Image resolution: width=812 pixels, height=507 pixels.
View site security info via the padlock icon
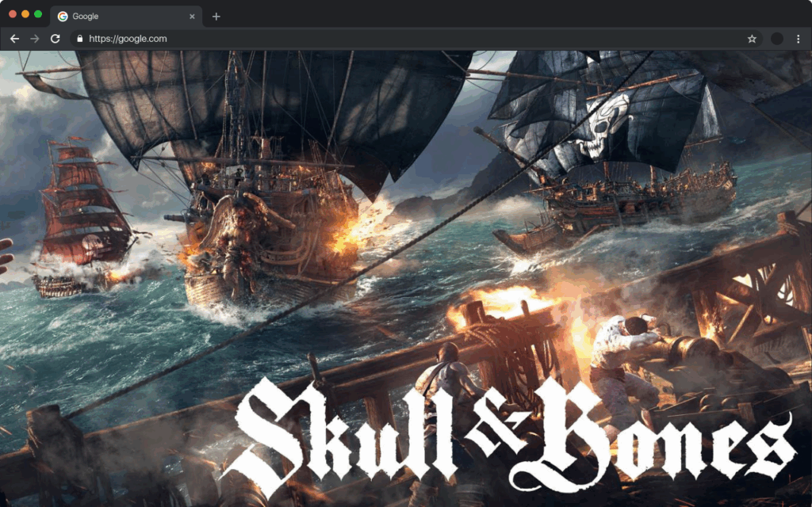pos(79,38)
